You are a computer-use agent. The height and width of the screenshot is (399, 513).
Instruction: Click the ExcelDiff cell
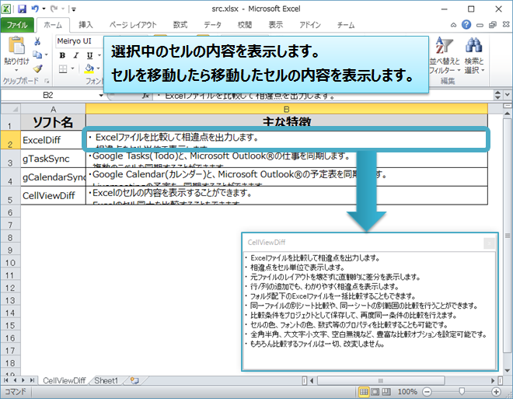(53, 140)
